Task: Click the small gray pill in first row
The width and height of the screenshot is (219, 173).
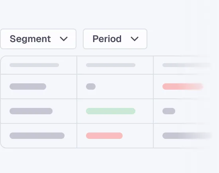Action: pos(91,86)
